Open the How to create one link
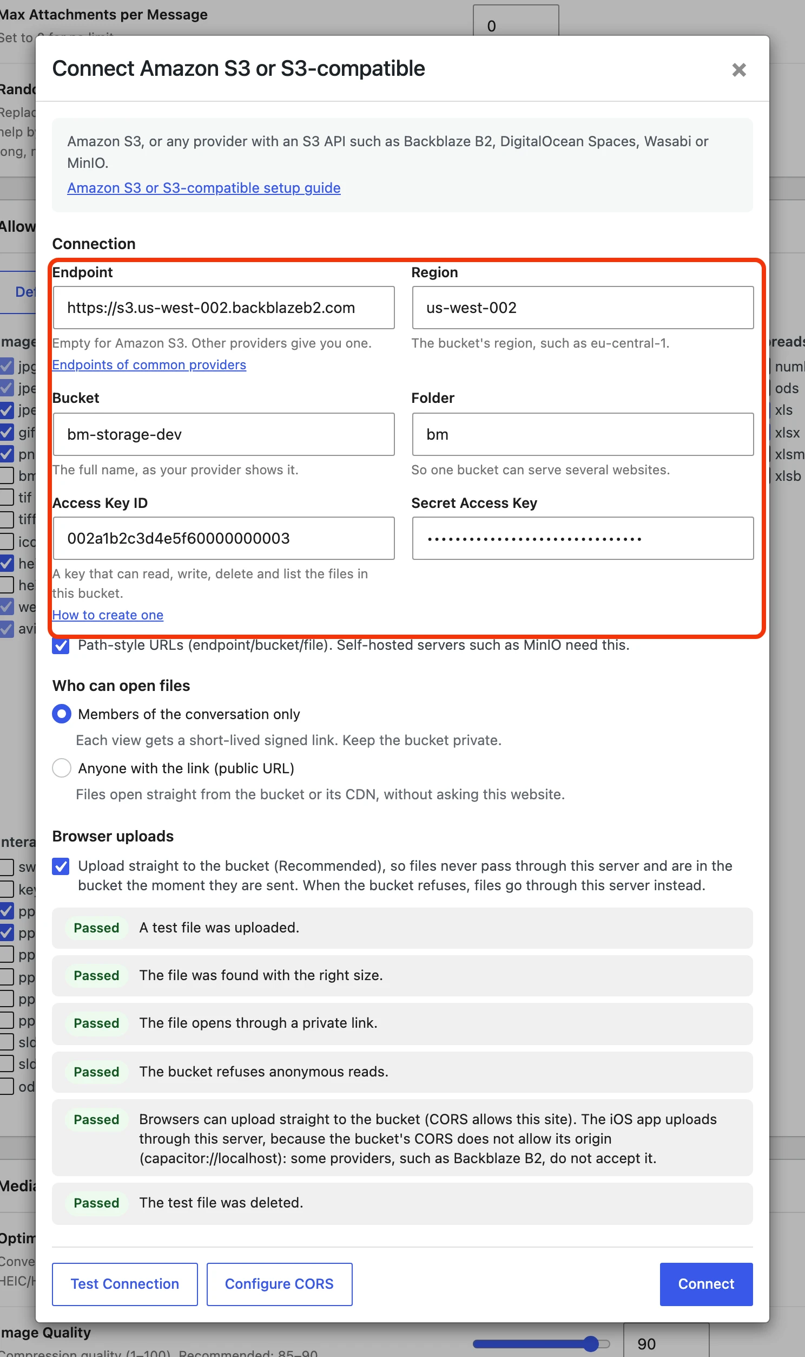This screenshot has height=1357, width=805. click(x=108, y=615)
